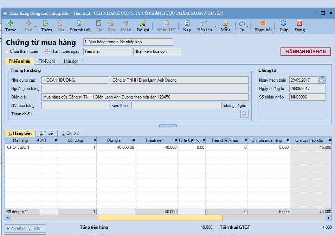Image resolution: width=335 pixels, height=235 pixels.
Task: Send feedback via Phản hồi
Action: [x=263, y=26]
